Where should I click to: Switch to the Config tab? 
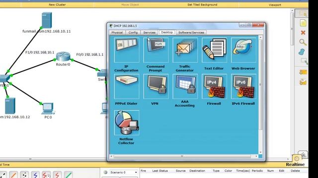[x=133, y=33]
